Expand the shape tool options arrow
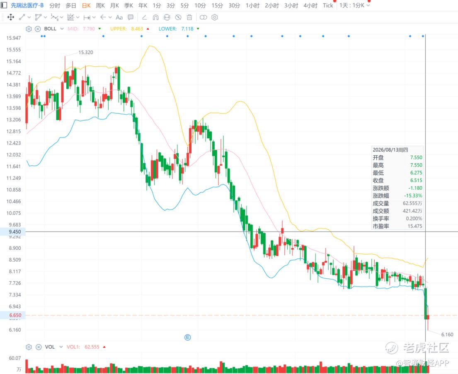The image size is (458, 374). (45, 17)
